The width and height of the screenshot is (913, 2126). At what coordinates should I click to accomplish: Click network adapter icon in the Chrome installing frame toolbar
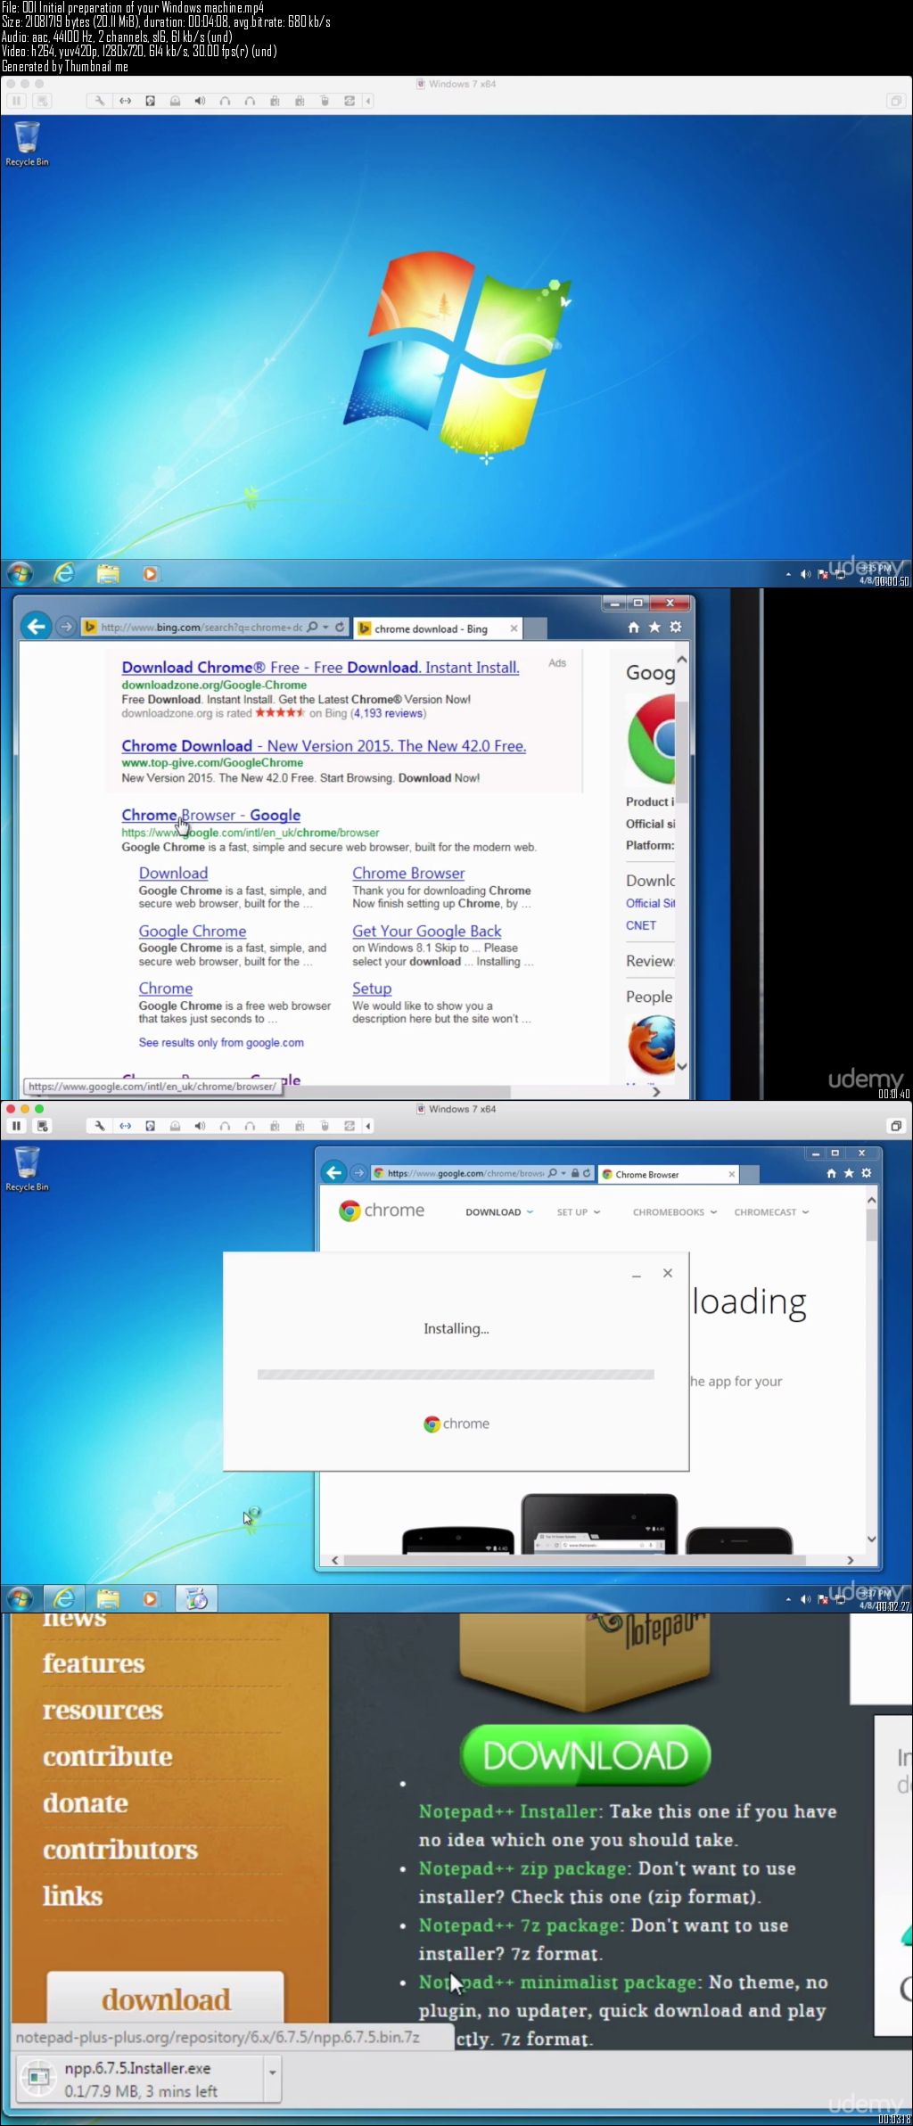tap(125, 1126)
